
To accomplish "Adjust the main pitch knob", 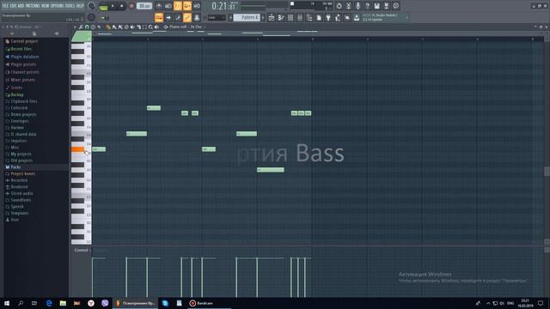I will pos(91,17).
